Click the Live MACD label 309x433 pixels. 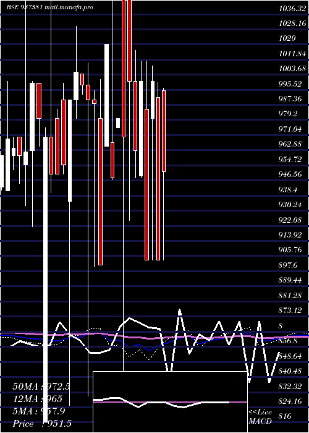(260, 417)
